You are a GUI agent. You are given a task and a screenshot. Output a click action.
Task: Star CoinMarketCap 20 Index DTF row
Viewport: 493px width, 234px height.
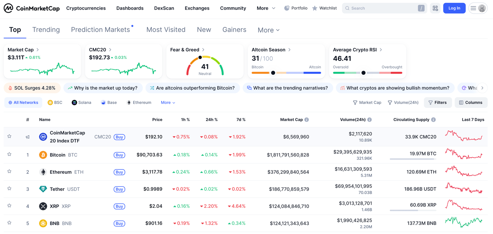[x=9, y=136]
